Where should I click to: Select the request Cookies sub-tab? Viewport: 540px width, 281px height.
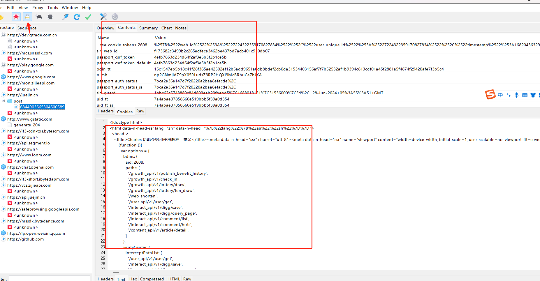125,112
